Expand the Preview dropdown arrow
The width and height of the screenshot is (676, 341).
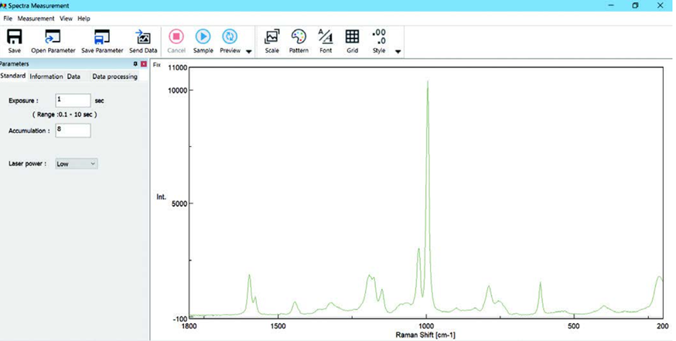click(249, 52)
